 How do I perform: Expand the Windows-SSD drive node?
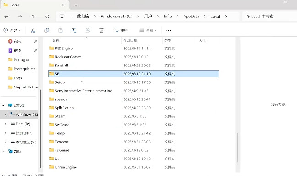(x=5, y=115)
